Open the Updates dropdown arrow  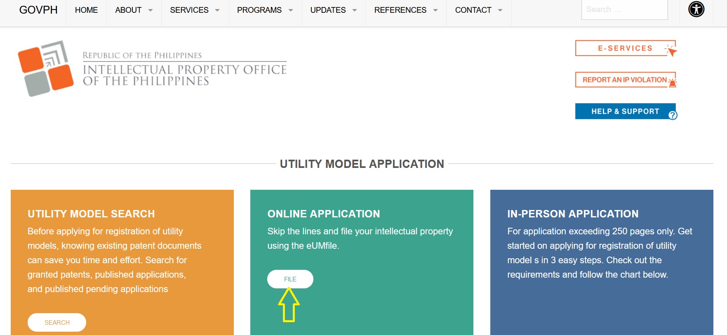coord(355,10)
